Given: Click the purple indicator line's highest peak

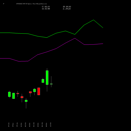Looking at the screenshot, I should pos(75,38).
